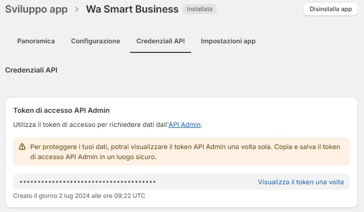364x212 pixels.
Task: Click the Installata status badge
Action: [200, 9]
